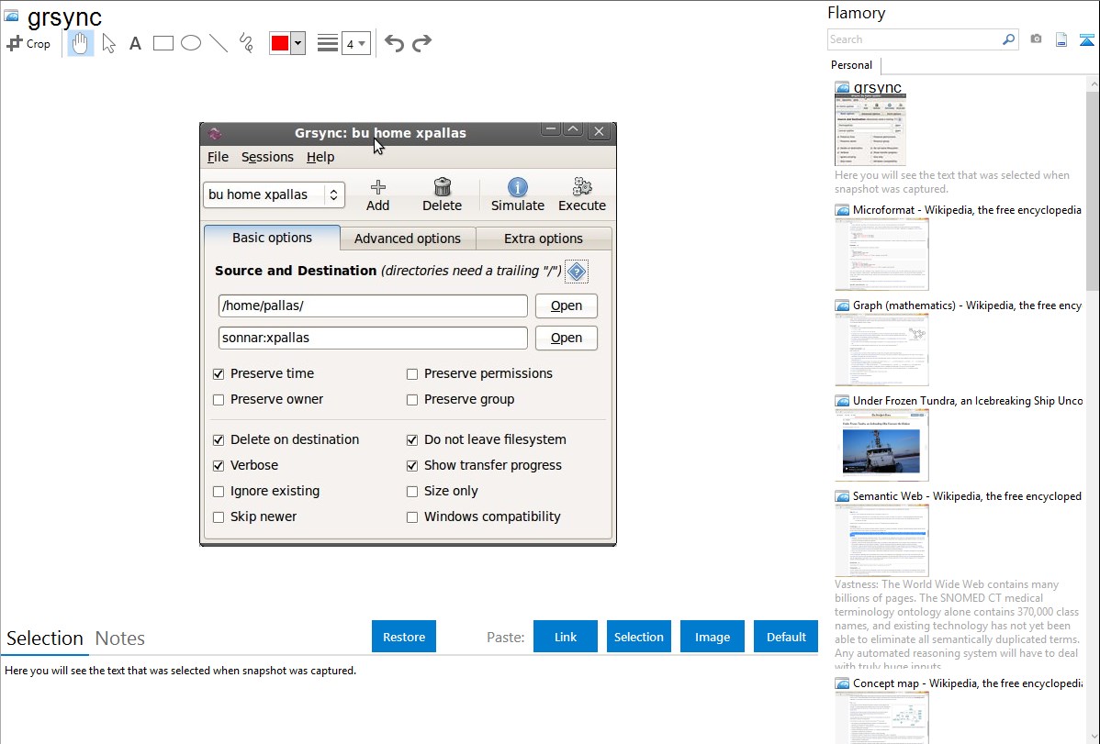The image size is (1100, 744).
Task: Undo the last annotation
Action: tap(394, 43)
